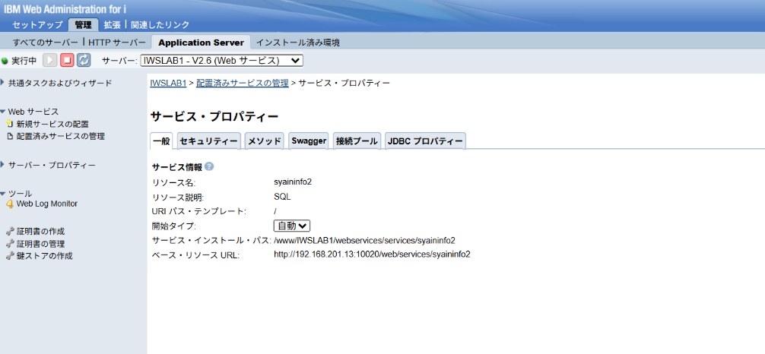Screen dimensions: 765x354
Task: Click the resource name syaininfo2 value
Action: tap(293, 182)
